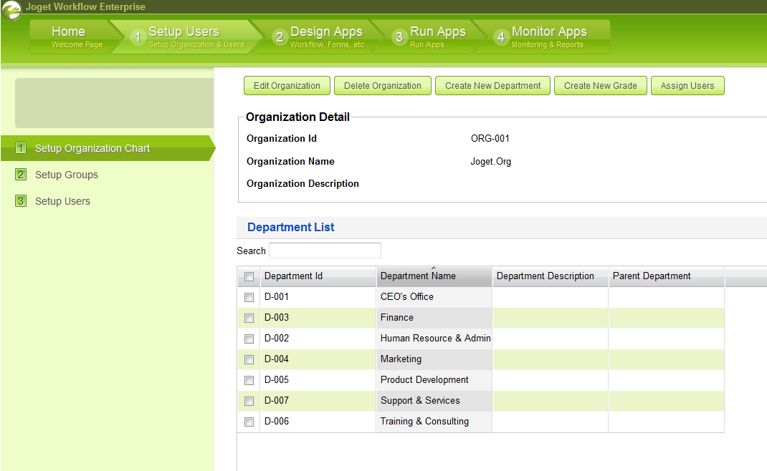Screen dimensions: 767x471
Task: Open the Home welcome page tab
Action: 69,37
